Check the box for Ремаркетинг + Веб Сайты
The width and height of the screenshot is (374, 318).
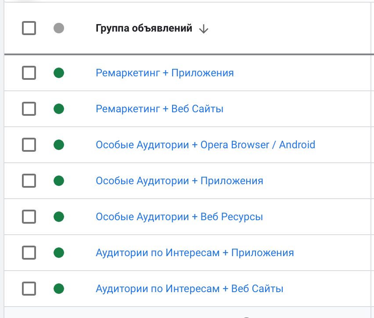29,109
